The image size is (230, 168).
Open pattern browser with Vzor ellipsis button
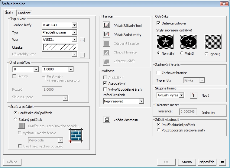coord(83,40)
